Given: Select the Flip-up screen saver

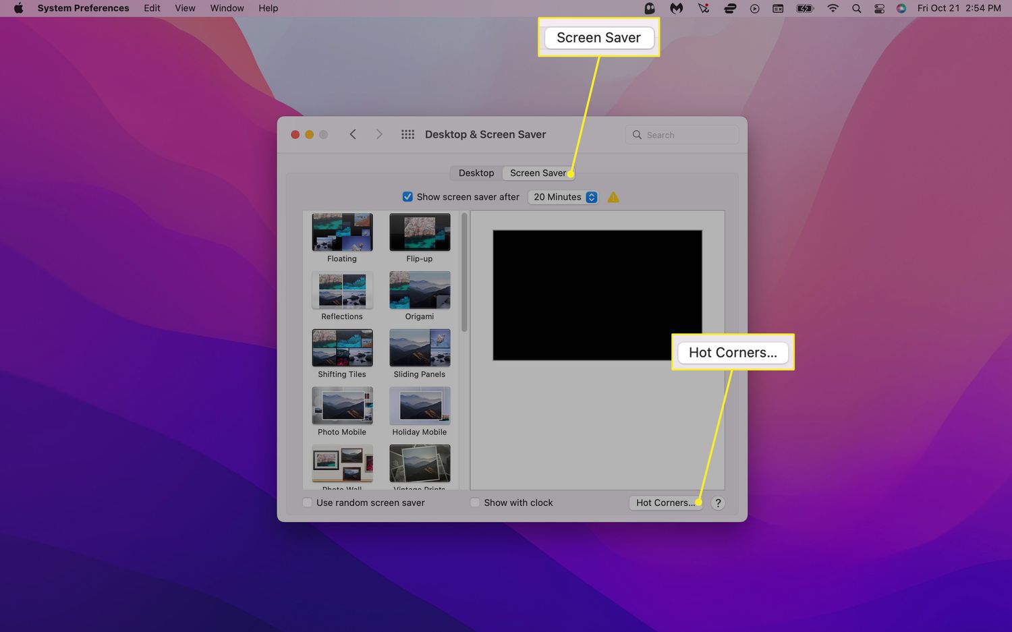Looking at the screenshot, I should pyautogui.click(x=420, y=238).
